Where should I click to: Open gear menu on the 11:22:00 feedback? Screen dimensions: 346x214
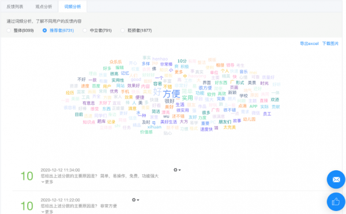click(136, 200)
